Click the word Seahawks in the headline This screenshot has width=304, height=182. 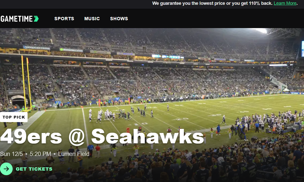pyautogui.click(x=148, y=136)
